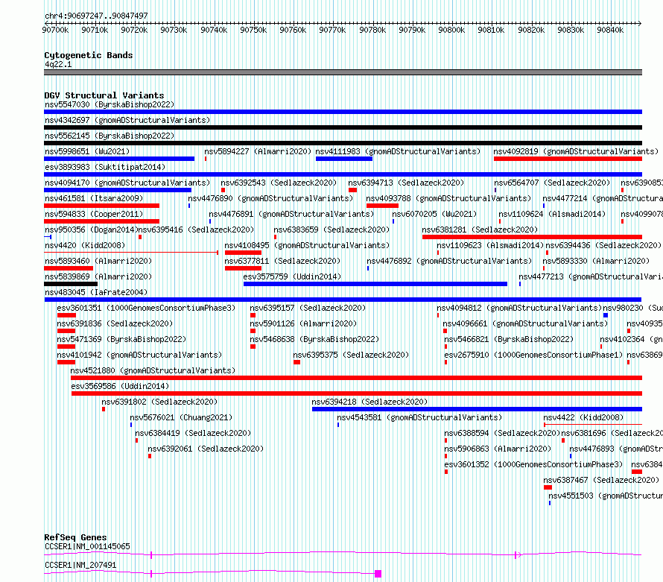Click the nsv6383659 (Sedlazeck2020) label

pos(331,230)
